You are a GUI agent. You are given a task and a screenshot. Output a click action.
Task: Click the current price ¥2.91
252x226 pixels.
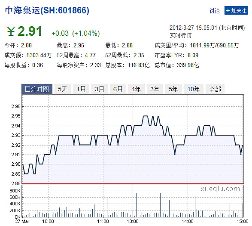click(24, 31)
